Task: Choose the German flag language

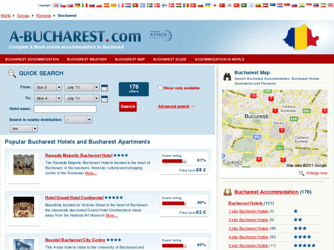Action: coord(78,6)
